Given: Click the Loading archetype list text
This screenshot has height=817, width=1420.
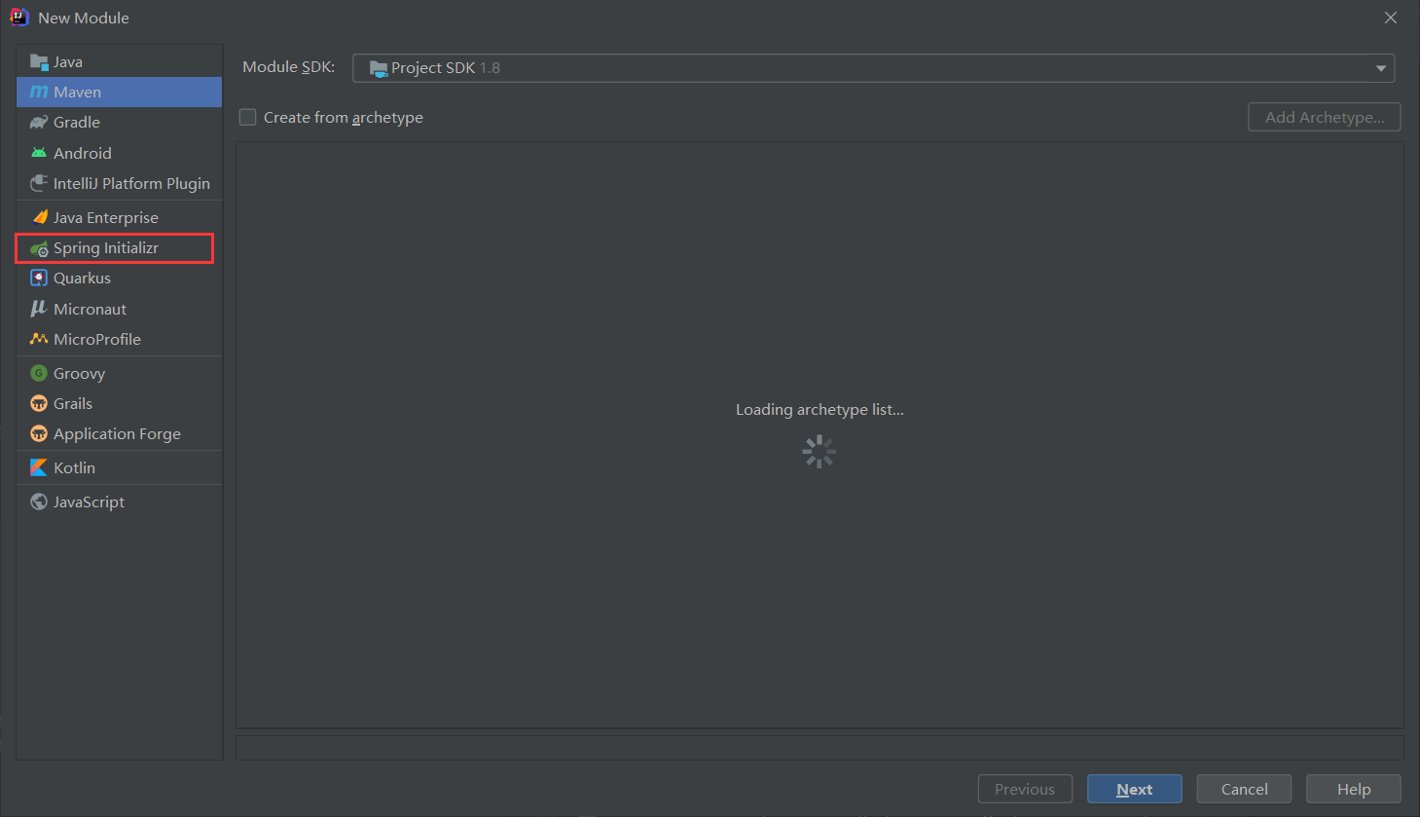Looking at the screenshot, I should point(819,410).
